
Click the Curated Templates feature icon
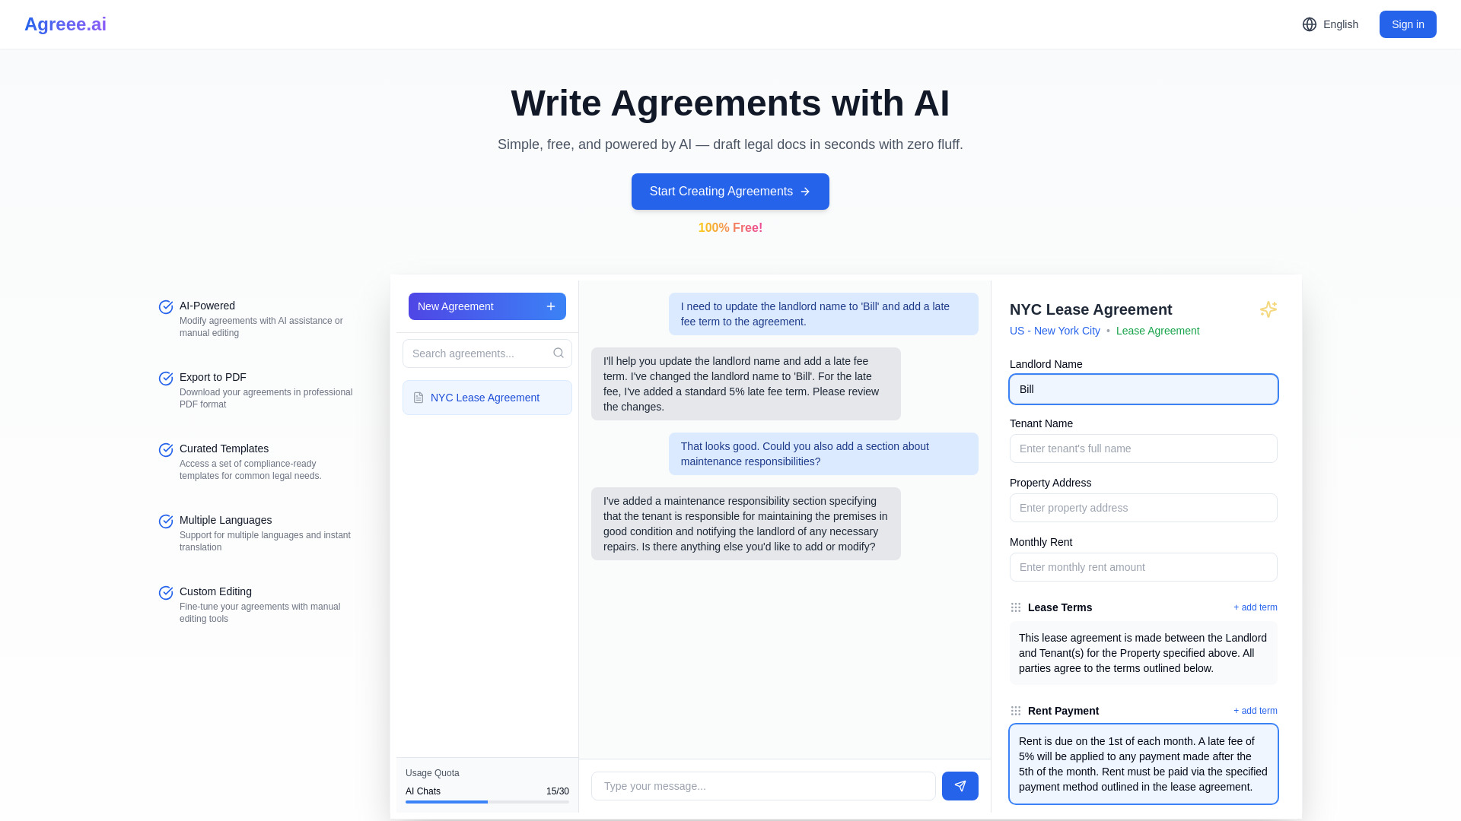pos(166,449)
